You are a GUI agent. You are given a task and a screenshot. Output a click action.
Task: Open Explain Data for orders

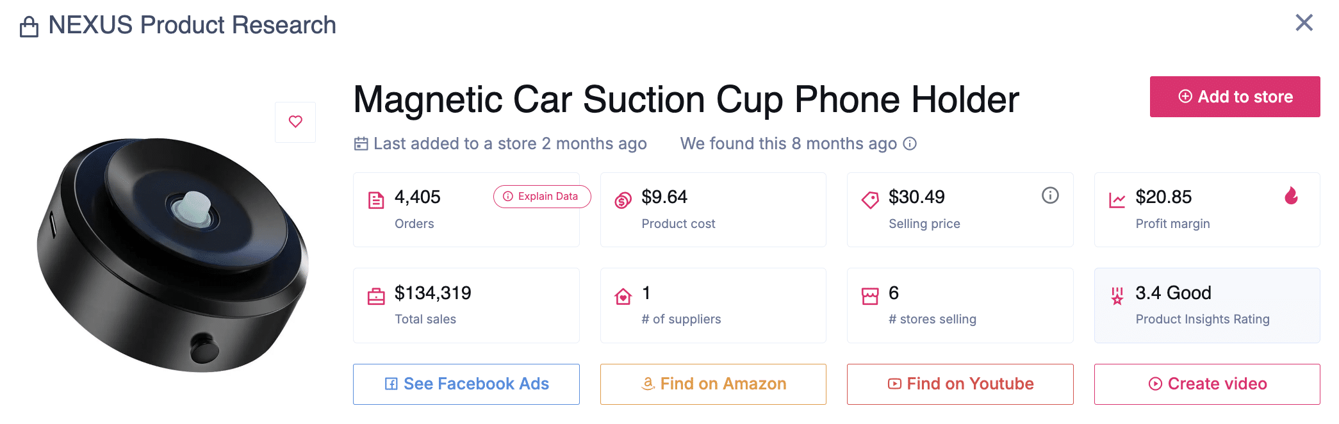(x=542, y=197)
